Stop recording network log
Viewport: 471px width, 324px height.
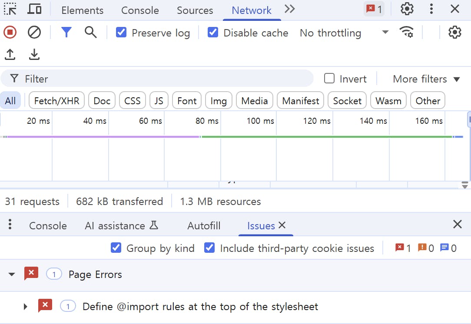(10, 32)
